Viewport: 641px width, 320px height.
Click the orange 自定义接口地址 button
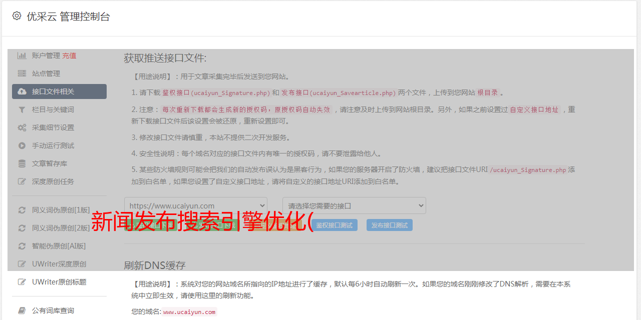275,225
